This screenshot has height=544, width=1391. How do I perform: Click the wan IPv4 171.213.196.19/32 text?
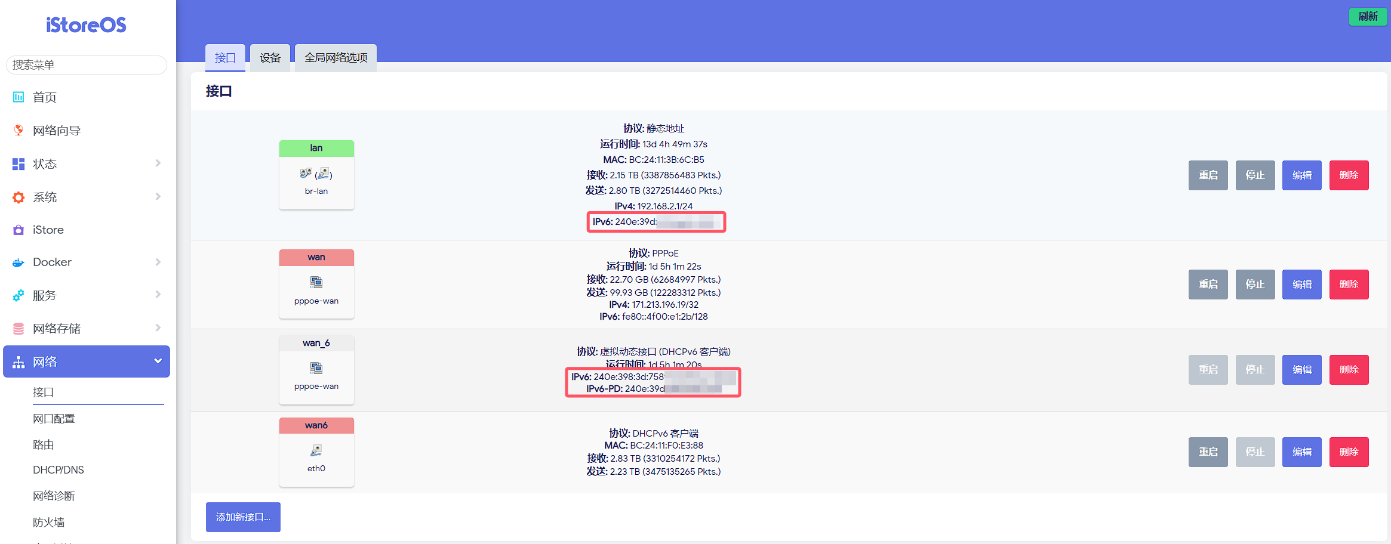tap(654, 305)
